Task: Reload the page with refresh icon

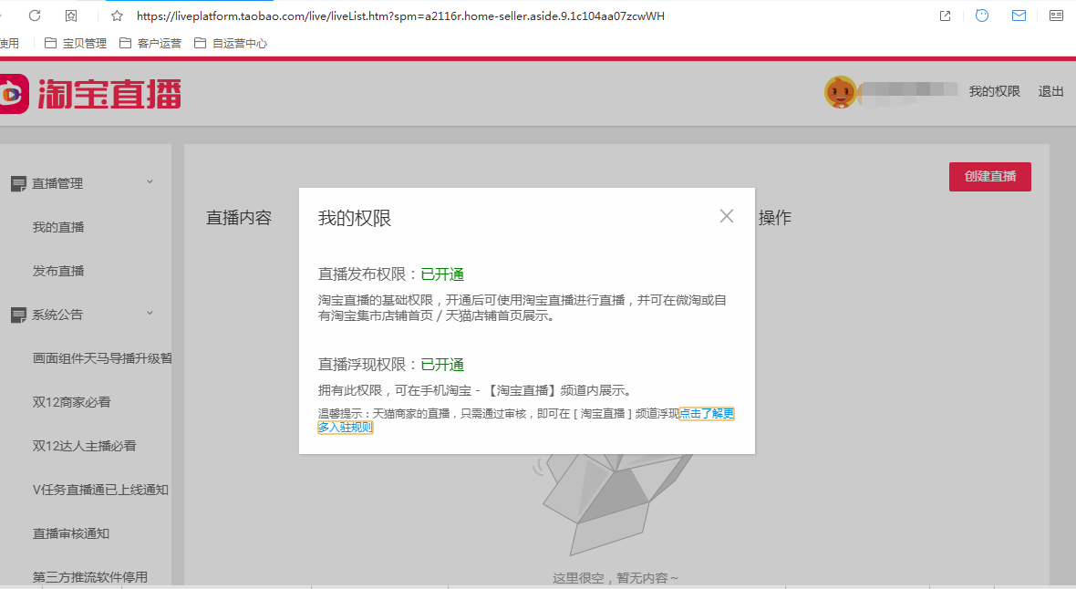Action: pyautogui.click(x=35, y=15)
